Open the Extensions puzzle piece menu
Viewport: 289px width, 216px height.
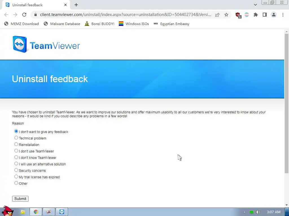(256, 15)
